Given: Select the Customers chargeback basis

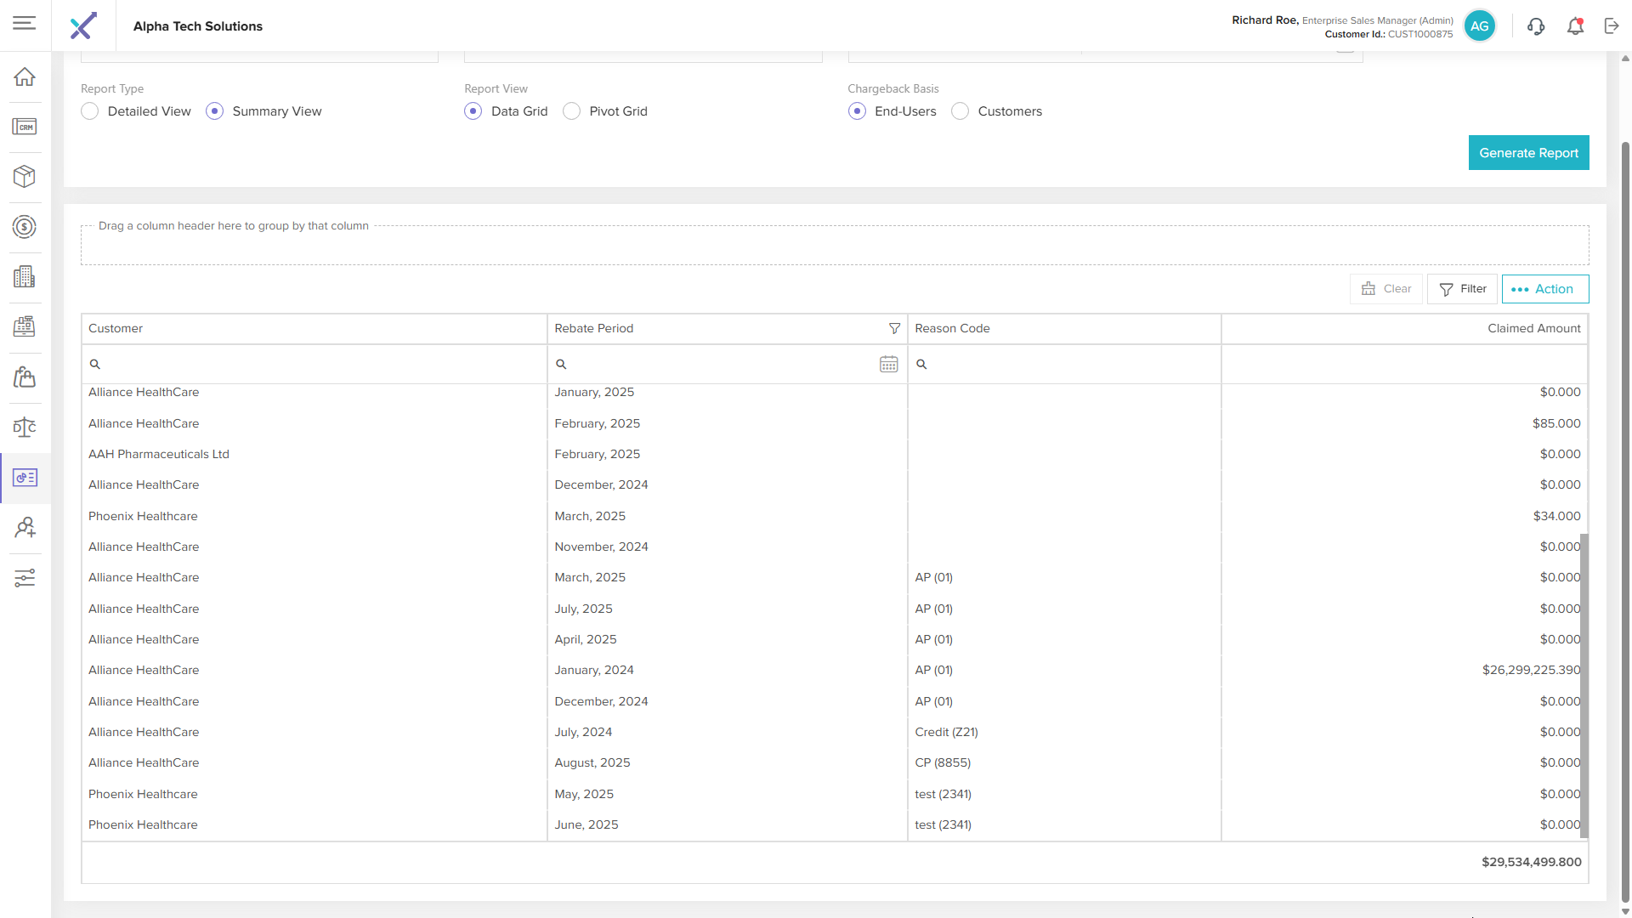Looking at the screenshot, I should point(960,111).
